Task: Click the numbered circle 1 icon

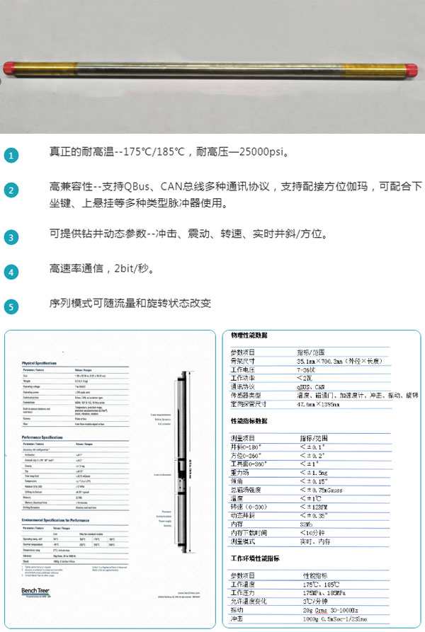Action: [x=12, y=155]
